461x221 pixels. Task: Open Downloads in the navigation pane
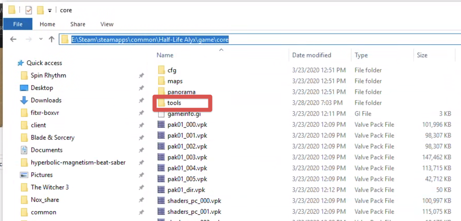[x=46, y=100]
